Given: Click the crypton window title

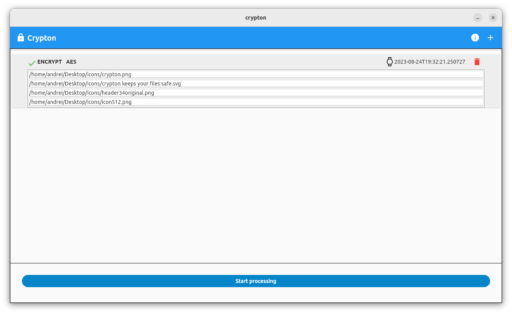Looking at the screenshot, I should (256, 18).
